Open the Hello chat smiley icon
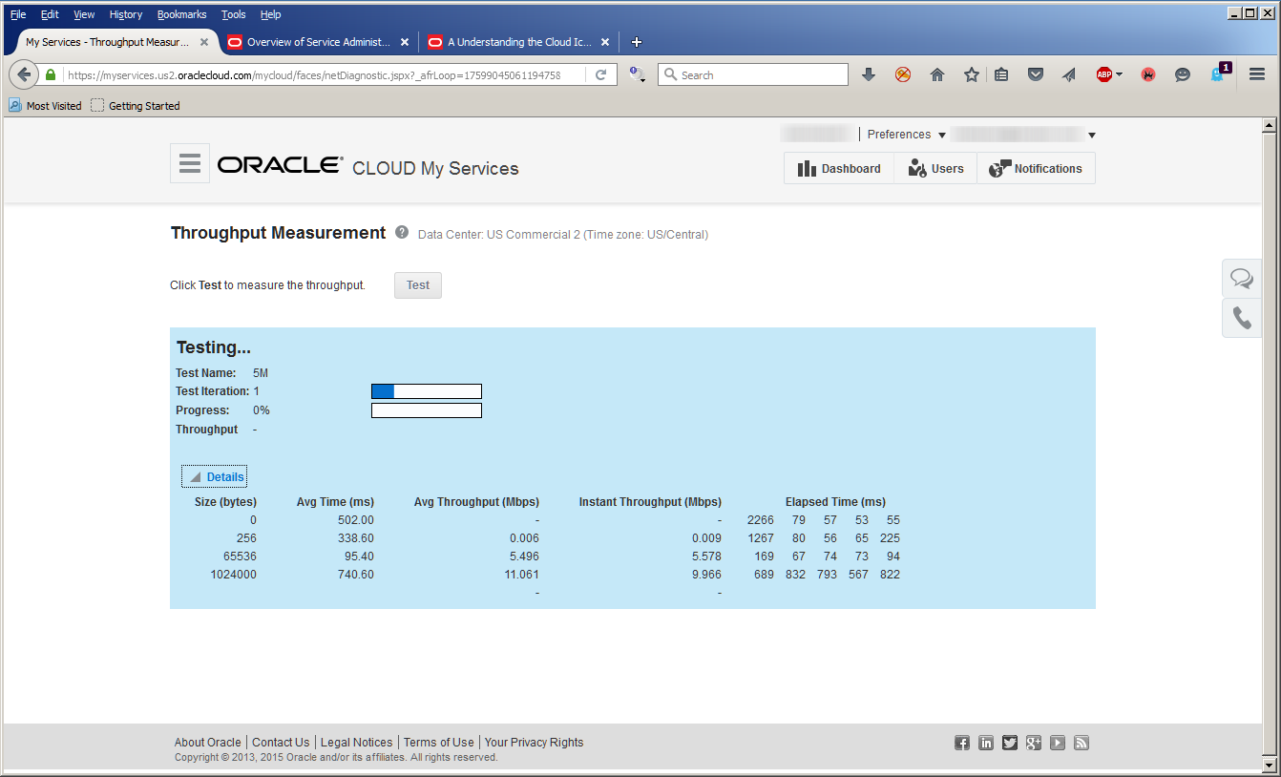Image resolution: width=1281 pixels, height=777 pixels. tap(1183, 74)
